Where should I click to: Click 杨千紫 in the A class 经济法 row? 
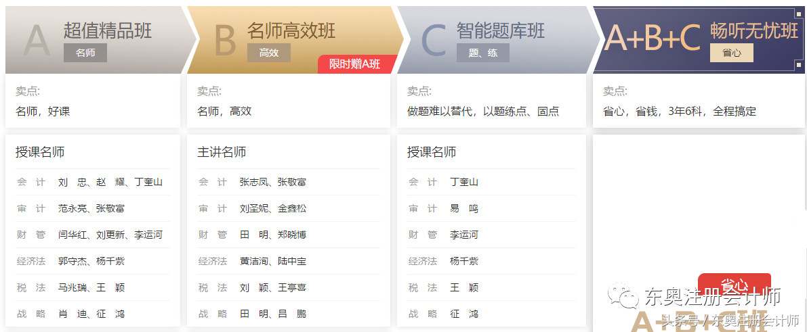[110, 261]
